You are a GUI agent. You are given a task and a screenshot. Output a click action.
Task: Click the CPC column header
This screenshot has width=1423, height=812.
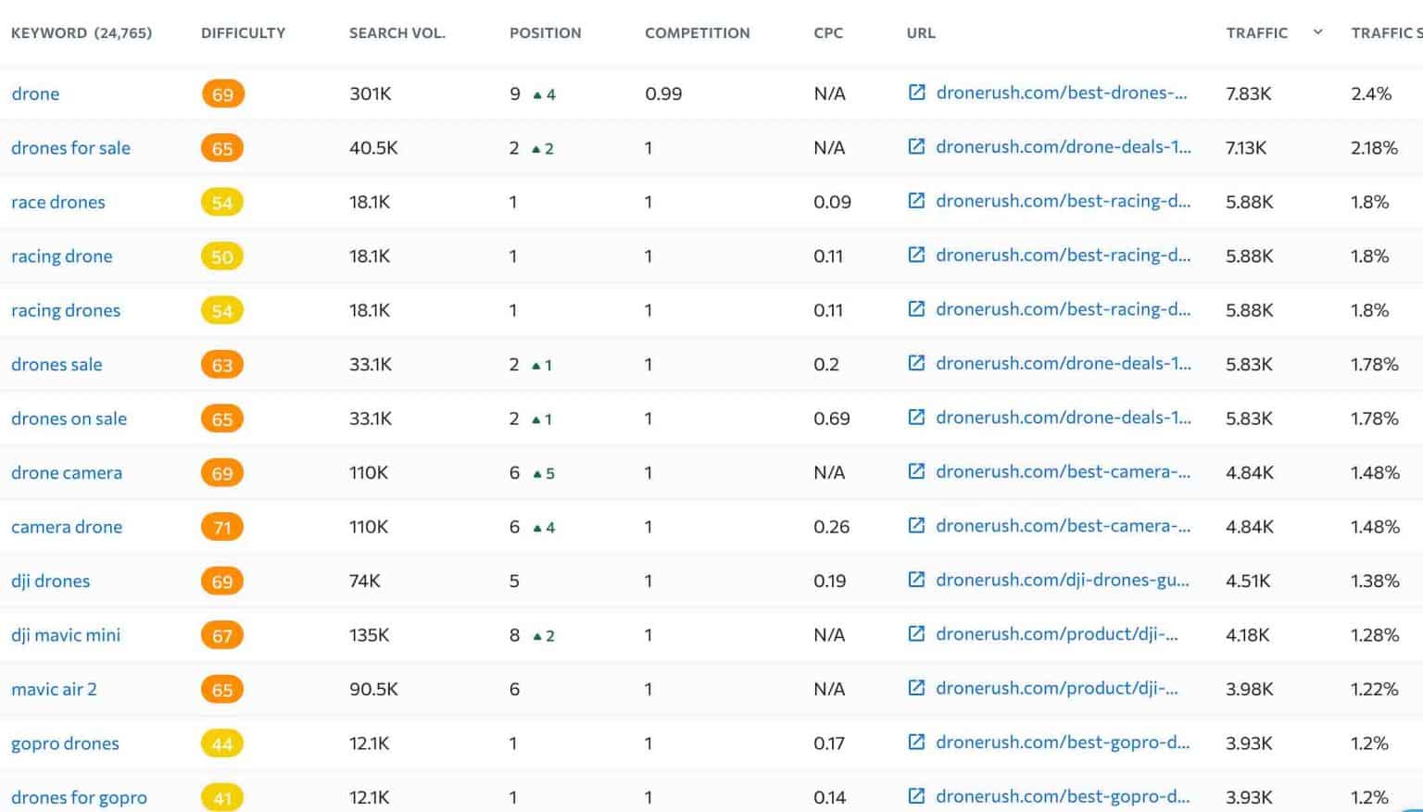(x=827, y=33)
